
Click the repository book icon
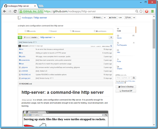(x=19, y=18)
